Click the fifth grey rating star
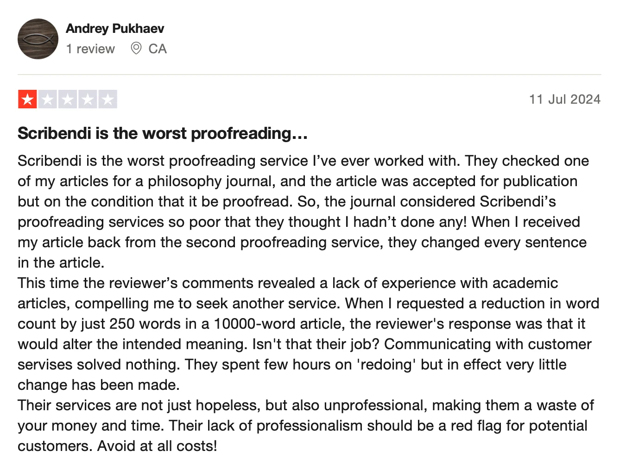 [x=108, y=99]
